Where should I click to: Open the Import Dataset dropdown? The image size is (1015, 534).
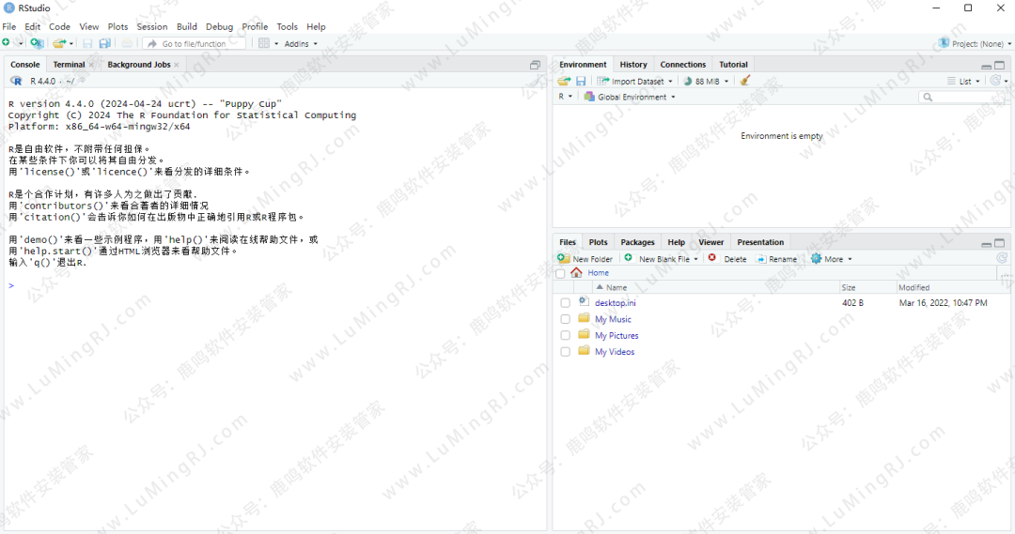pyautogui.click(x=634, y=82)
